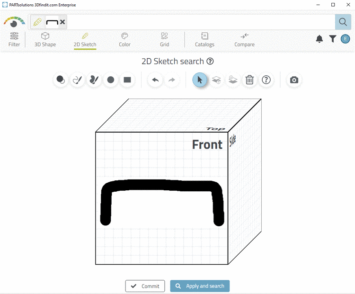Open user account avatar E

pos(345,39)
